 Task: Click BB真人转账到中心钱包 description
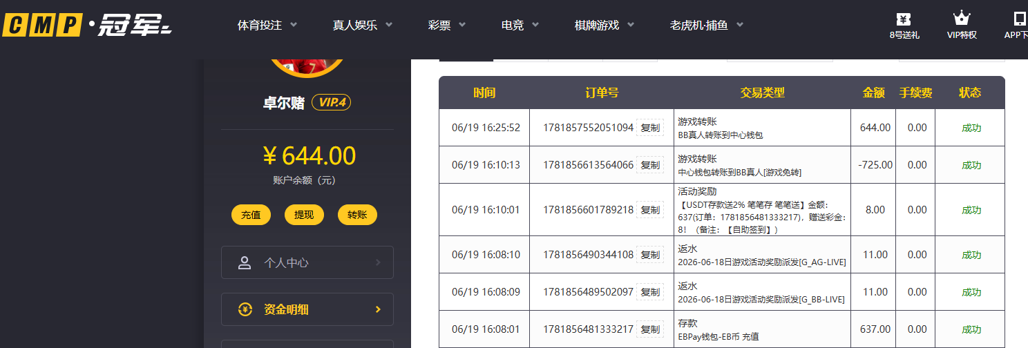721,135
